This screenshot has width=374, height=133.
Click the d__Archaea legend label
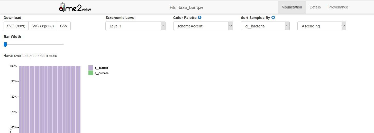click(x=102, y=73)
